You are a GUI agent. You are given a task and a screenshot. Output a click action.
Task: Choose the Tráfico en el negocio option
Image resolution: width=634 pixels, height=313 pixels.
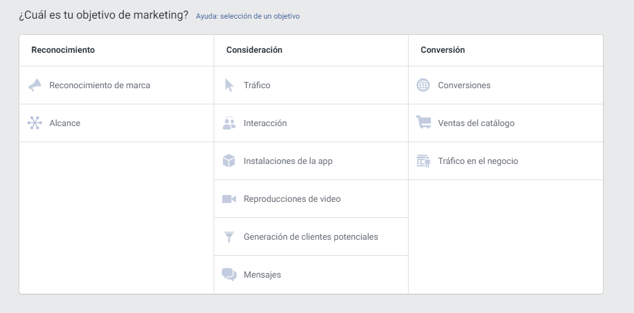(505, 161)
